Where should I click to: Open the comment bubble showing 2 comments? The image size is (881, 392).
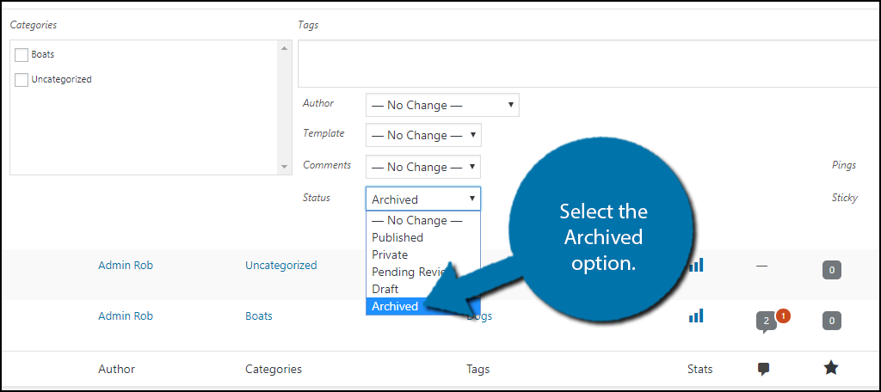[765, 323]
